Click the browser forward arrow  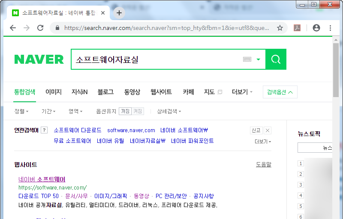coord(27,28)
